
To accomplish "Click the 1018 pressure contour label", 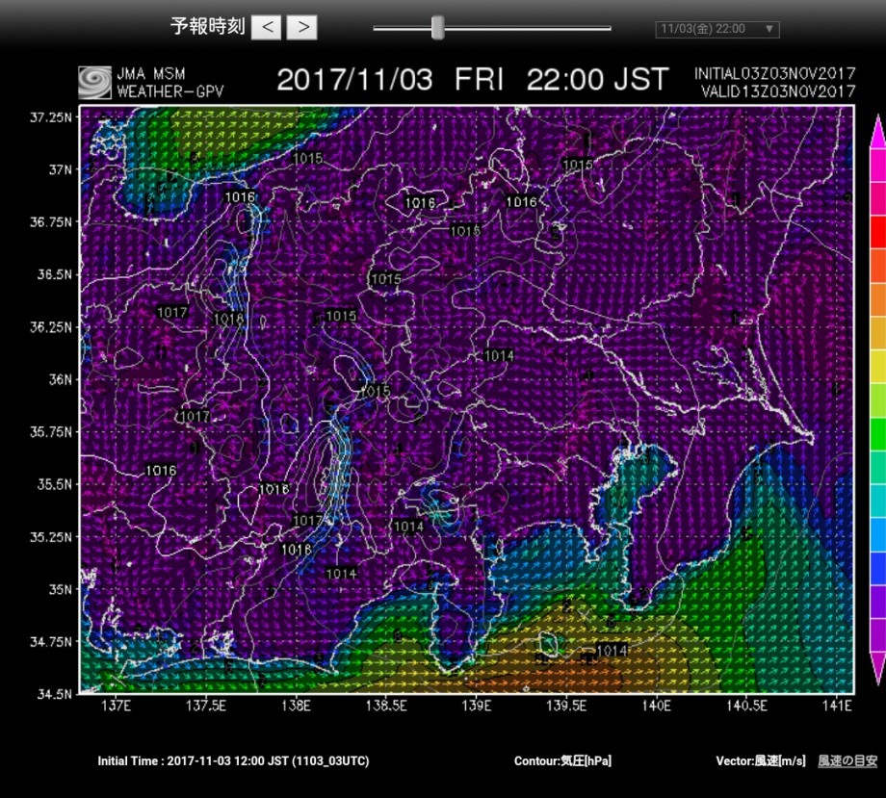I will pos(228,319).
